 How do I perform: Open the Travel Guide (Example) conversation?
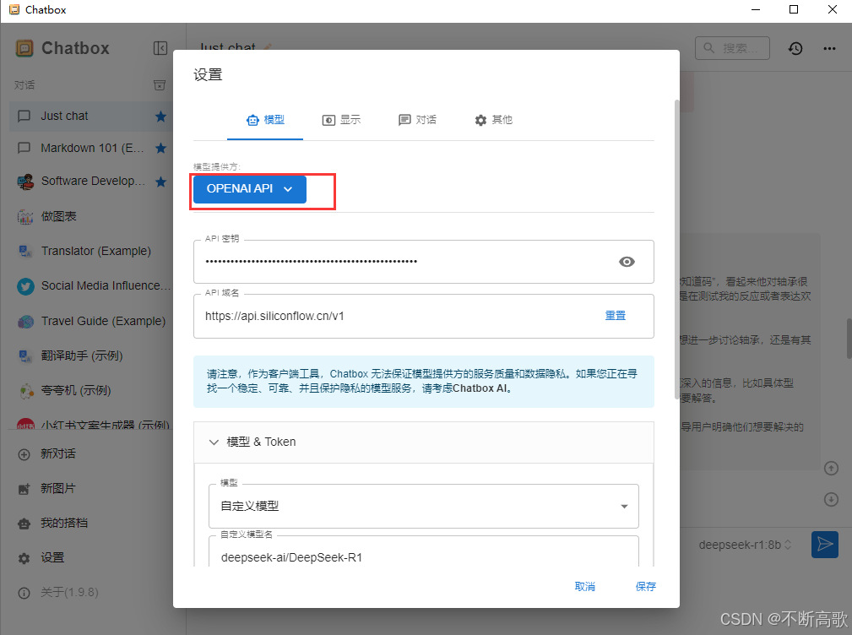[90, 321]
